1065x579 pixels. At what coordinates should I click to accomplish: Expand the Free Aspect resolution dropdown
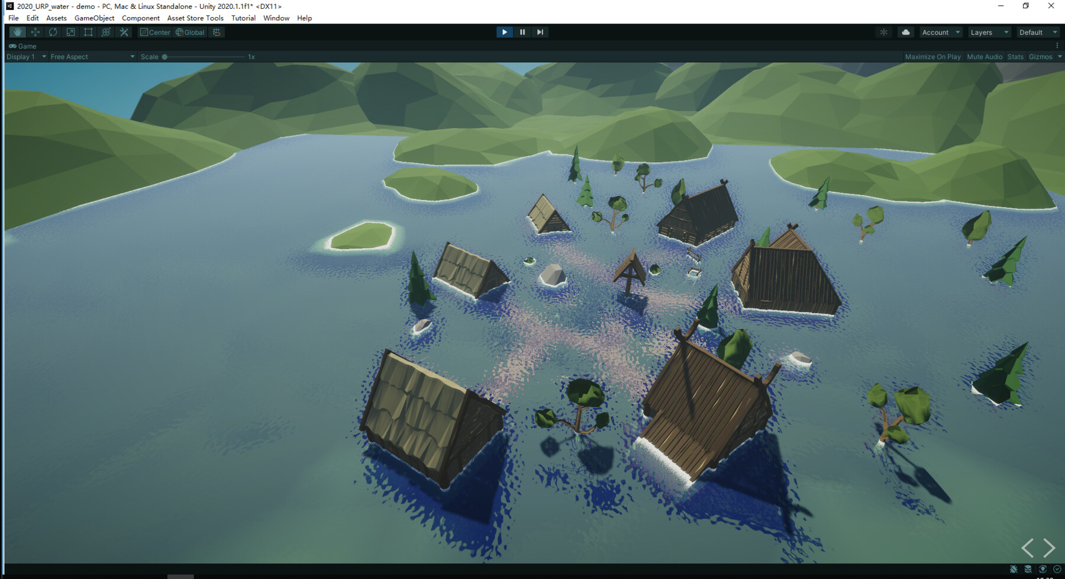[x=92, y=56]
